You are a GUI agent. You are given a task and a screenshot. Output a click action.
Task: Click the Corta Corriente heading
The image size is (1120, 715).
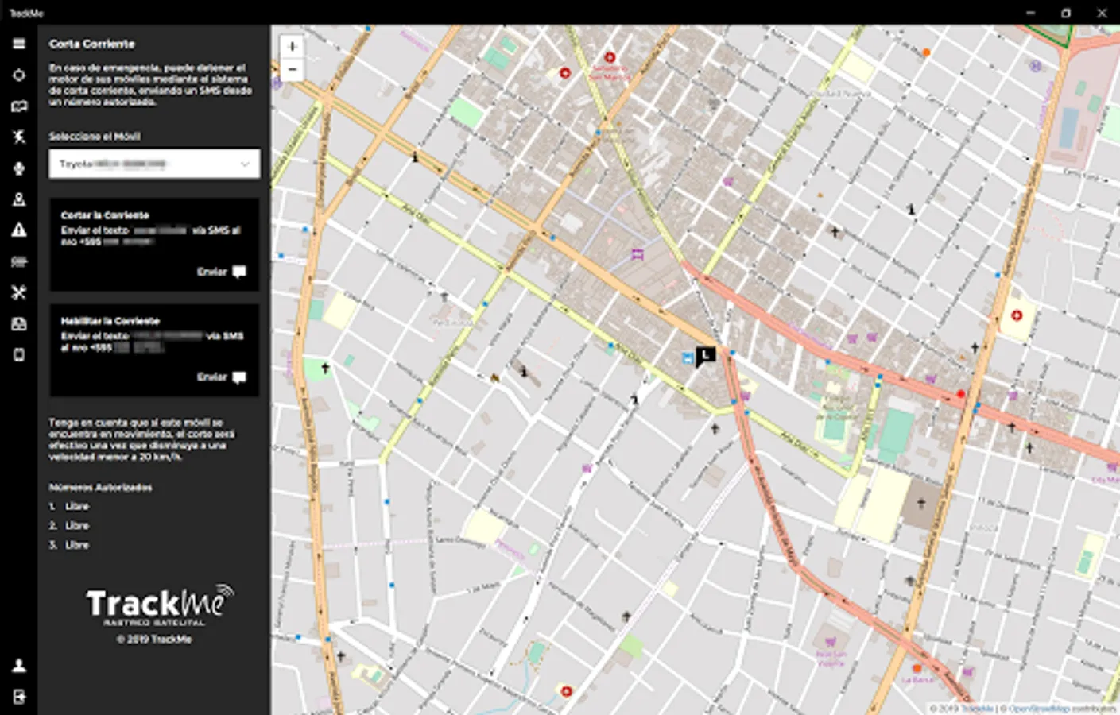[92, 44]
